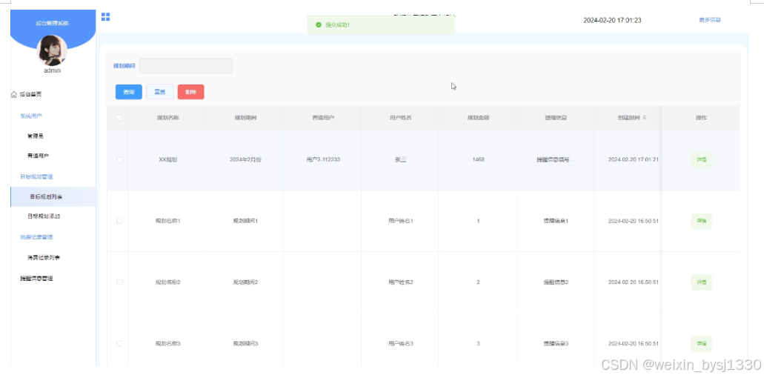764x378 pixels.
Task: Click the 提醒信息2 cell
Action: (556, 282)
